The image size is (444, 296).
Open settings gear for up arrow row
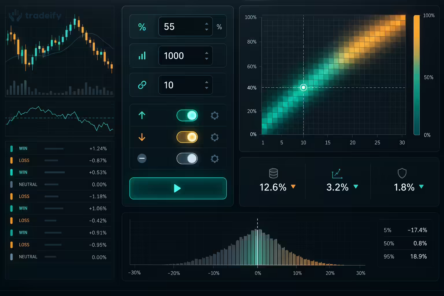pyautogui.click(x=214, y=115)
